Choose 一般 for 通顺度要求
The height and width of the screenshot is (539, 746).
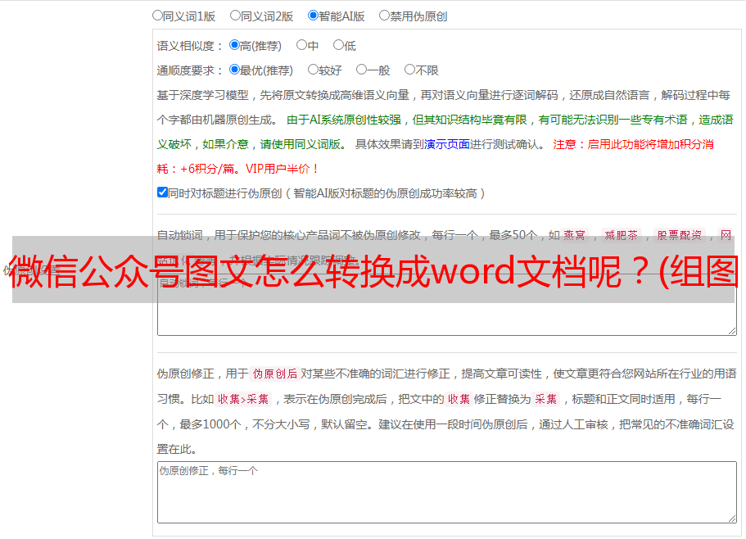click(x=361, y=70)
